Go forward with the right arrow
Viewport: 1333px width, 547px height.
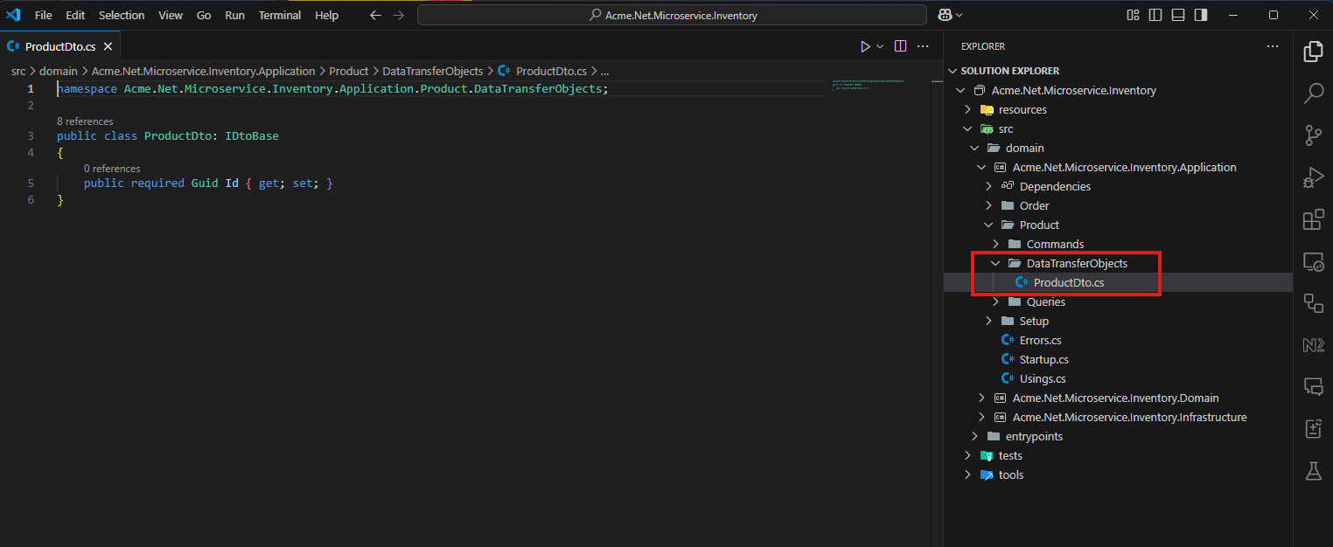398,15
